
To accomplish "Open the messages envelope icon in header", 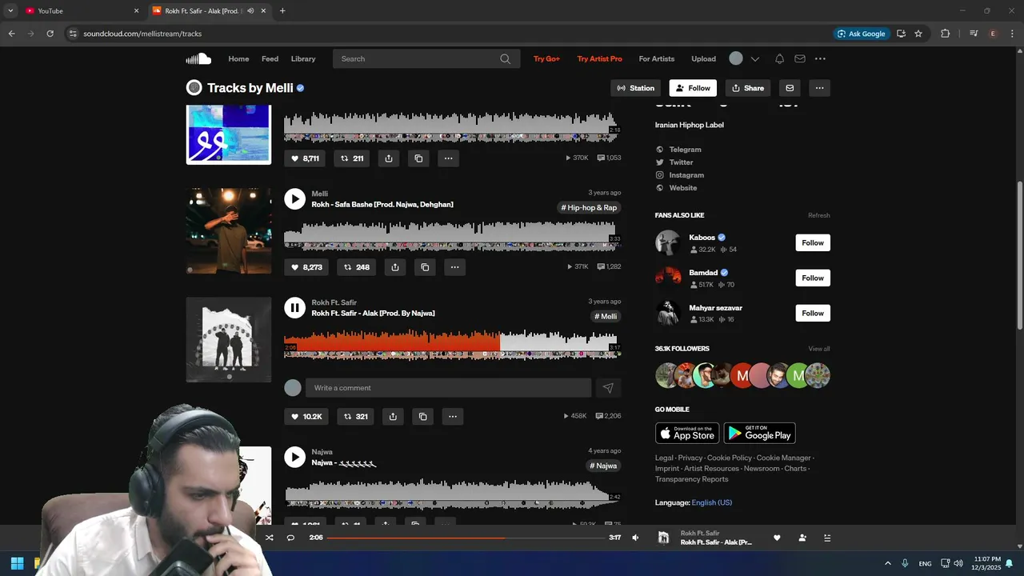I will tap(800, 58).
